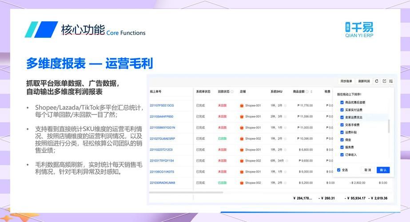Toggle the 全选 select-all checkbox
The width and height of the screenshot is (410, 222).
click(x=338, y=170)
